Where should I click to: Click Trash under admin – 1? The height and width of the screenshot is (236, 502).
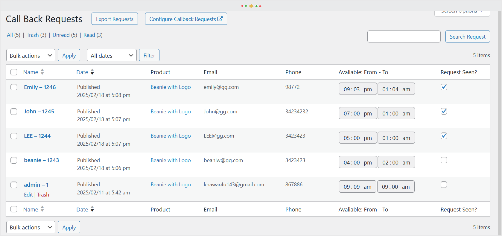click(x=43, y=195)
